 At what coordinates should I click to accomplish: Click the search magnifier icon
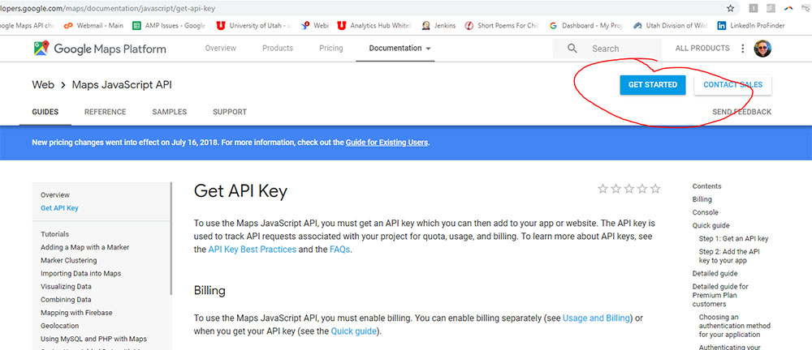pos(572,48)
